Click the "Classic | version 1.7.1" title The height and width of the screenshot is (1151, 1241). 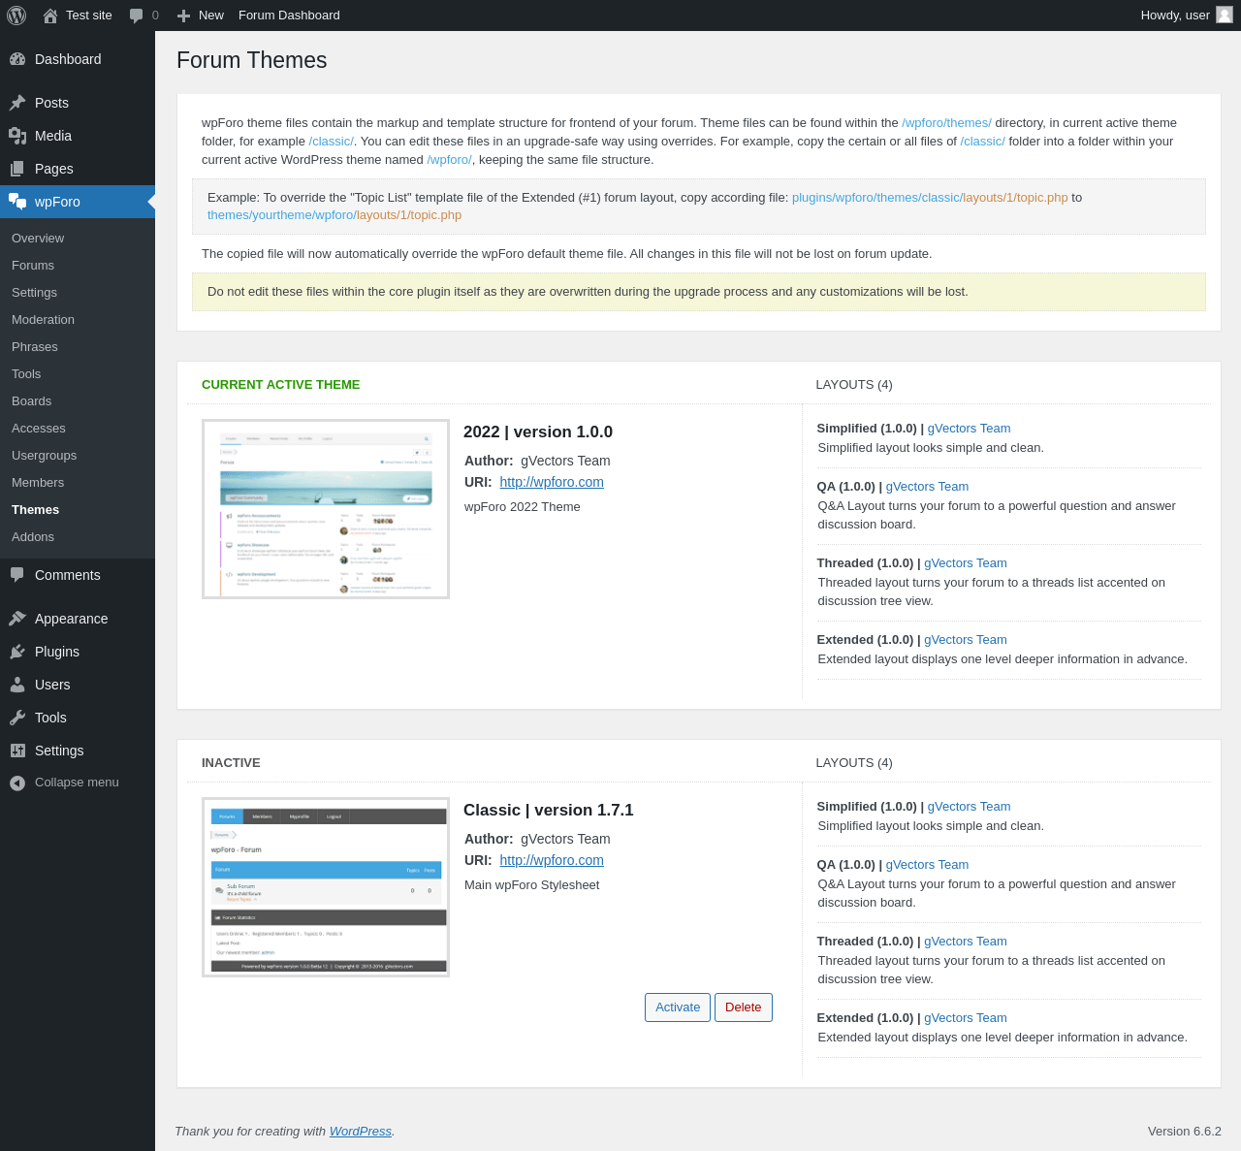(x=549, y=811)
